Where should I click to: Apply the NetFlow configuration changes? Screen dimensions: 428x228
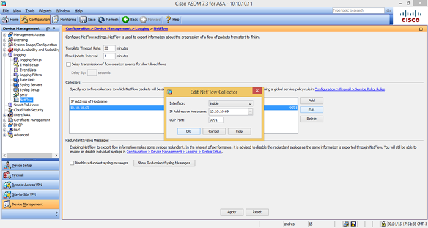pos(232,212)
